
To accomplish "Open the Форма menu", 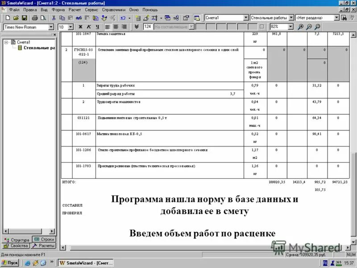I will (58, 10).
